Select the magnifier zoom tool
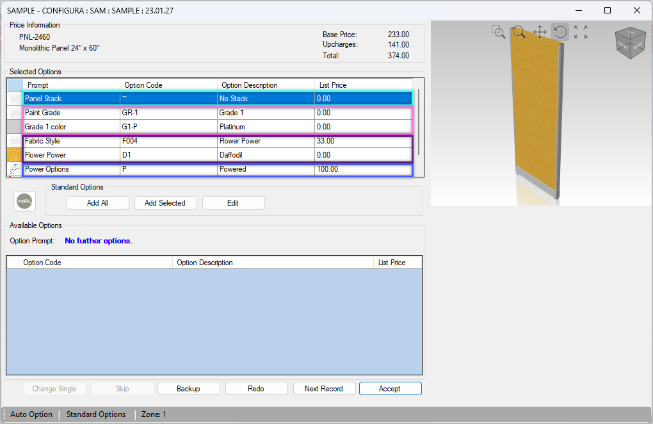Viewport: 653px width, 424px height. pos(519,32)
